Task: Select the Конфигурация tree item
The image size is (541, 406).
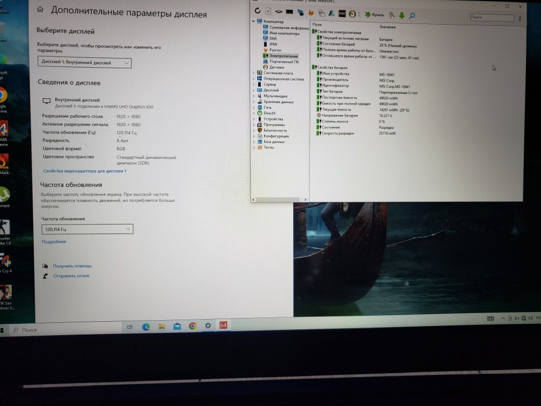Action: pos(273,136)
